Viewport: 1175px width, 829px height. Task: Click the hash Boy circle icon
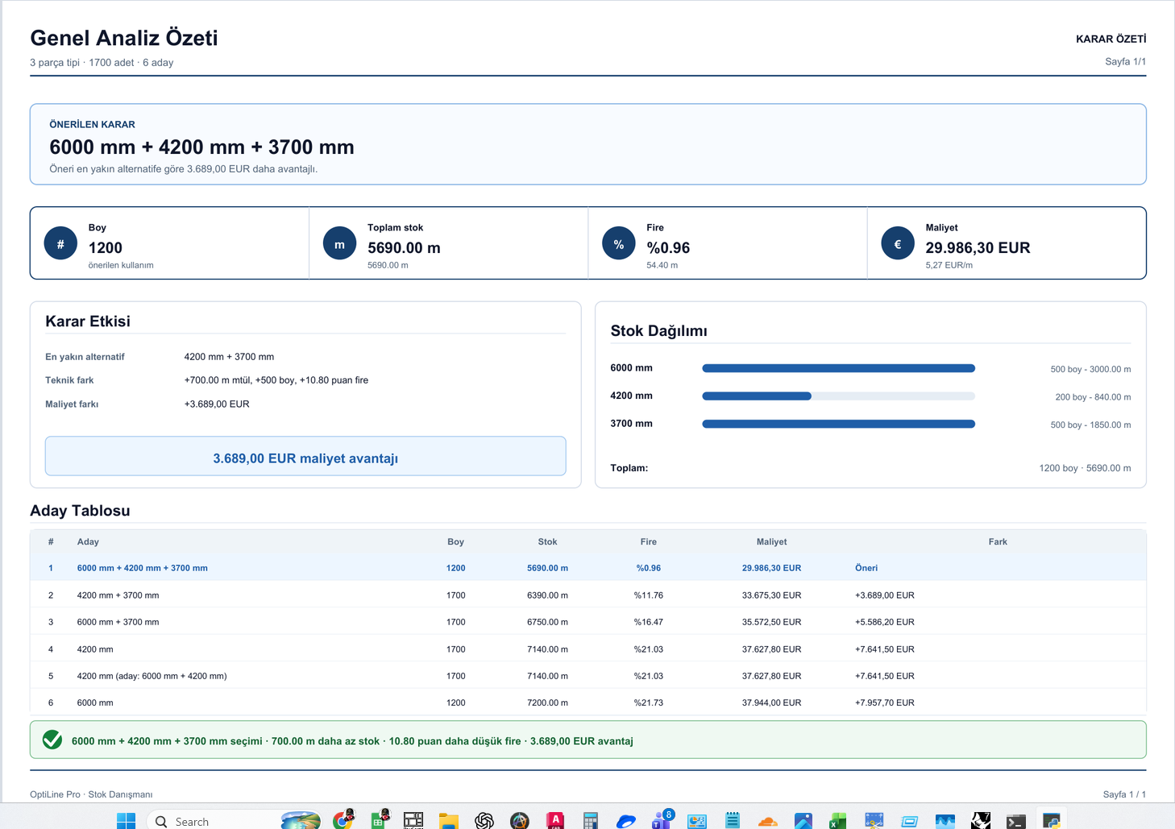click(x=60, y=243)
